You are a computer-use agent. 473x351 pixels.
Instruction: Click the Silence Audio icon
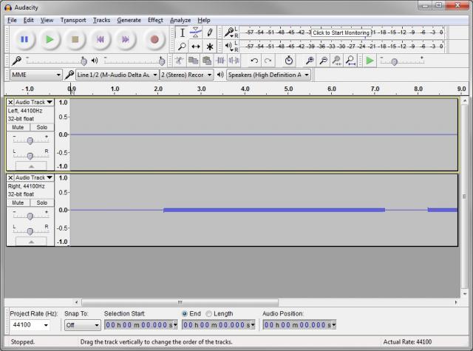click(x=234, y=61)
